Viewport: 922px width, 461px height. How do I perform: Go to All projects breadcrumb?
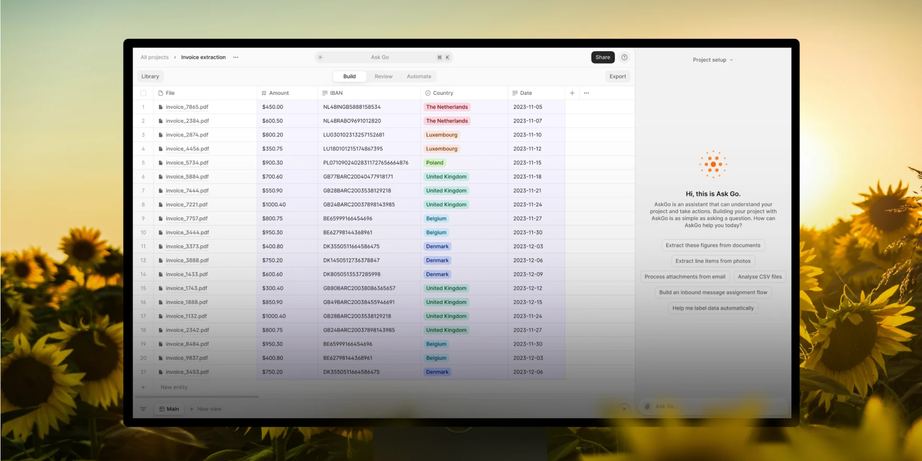155,58
